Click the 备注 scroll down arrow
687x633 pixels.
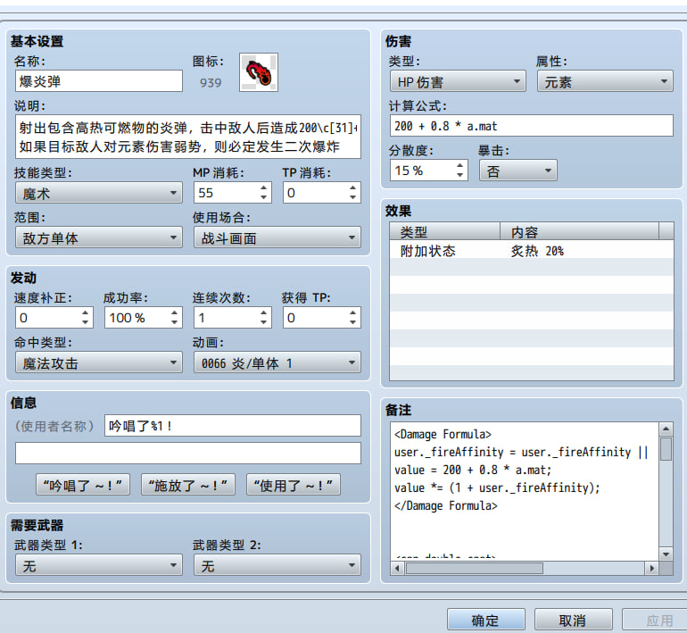(x=666, y=554)
